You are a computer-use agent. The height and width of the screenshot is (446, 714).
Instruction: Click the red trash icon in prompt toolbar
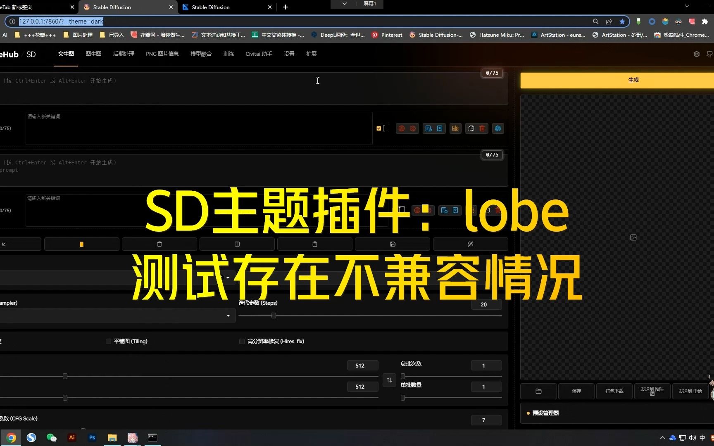482,128
